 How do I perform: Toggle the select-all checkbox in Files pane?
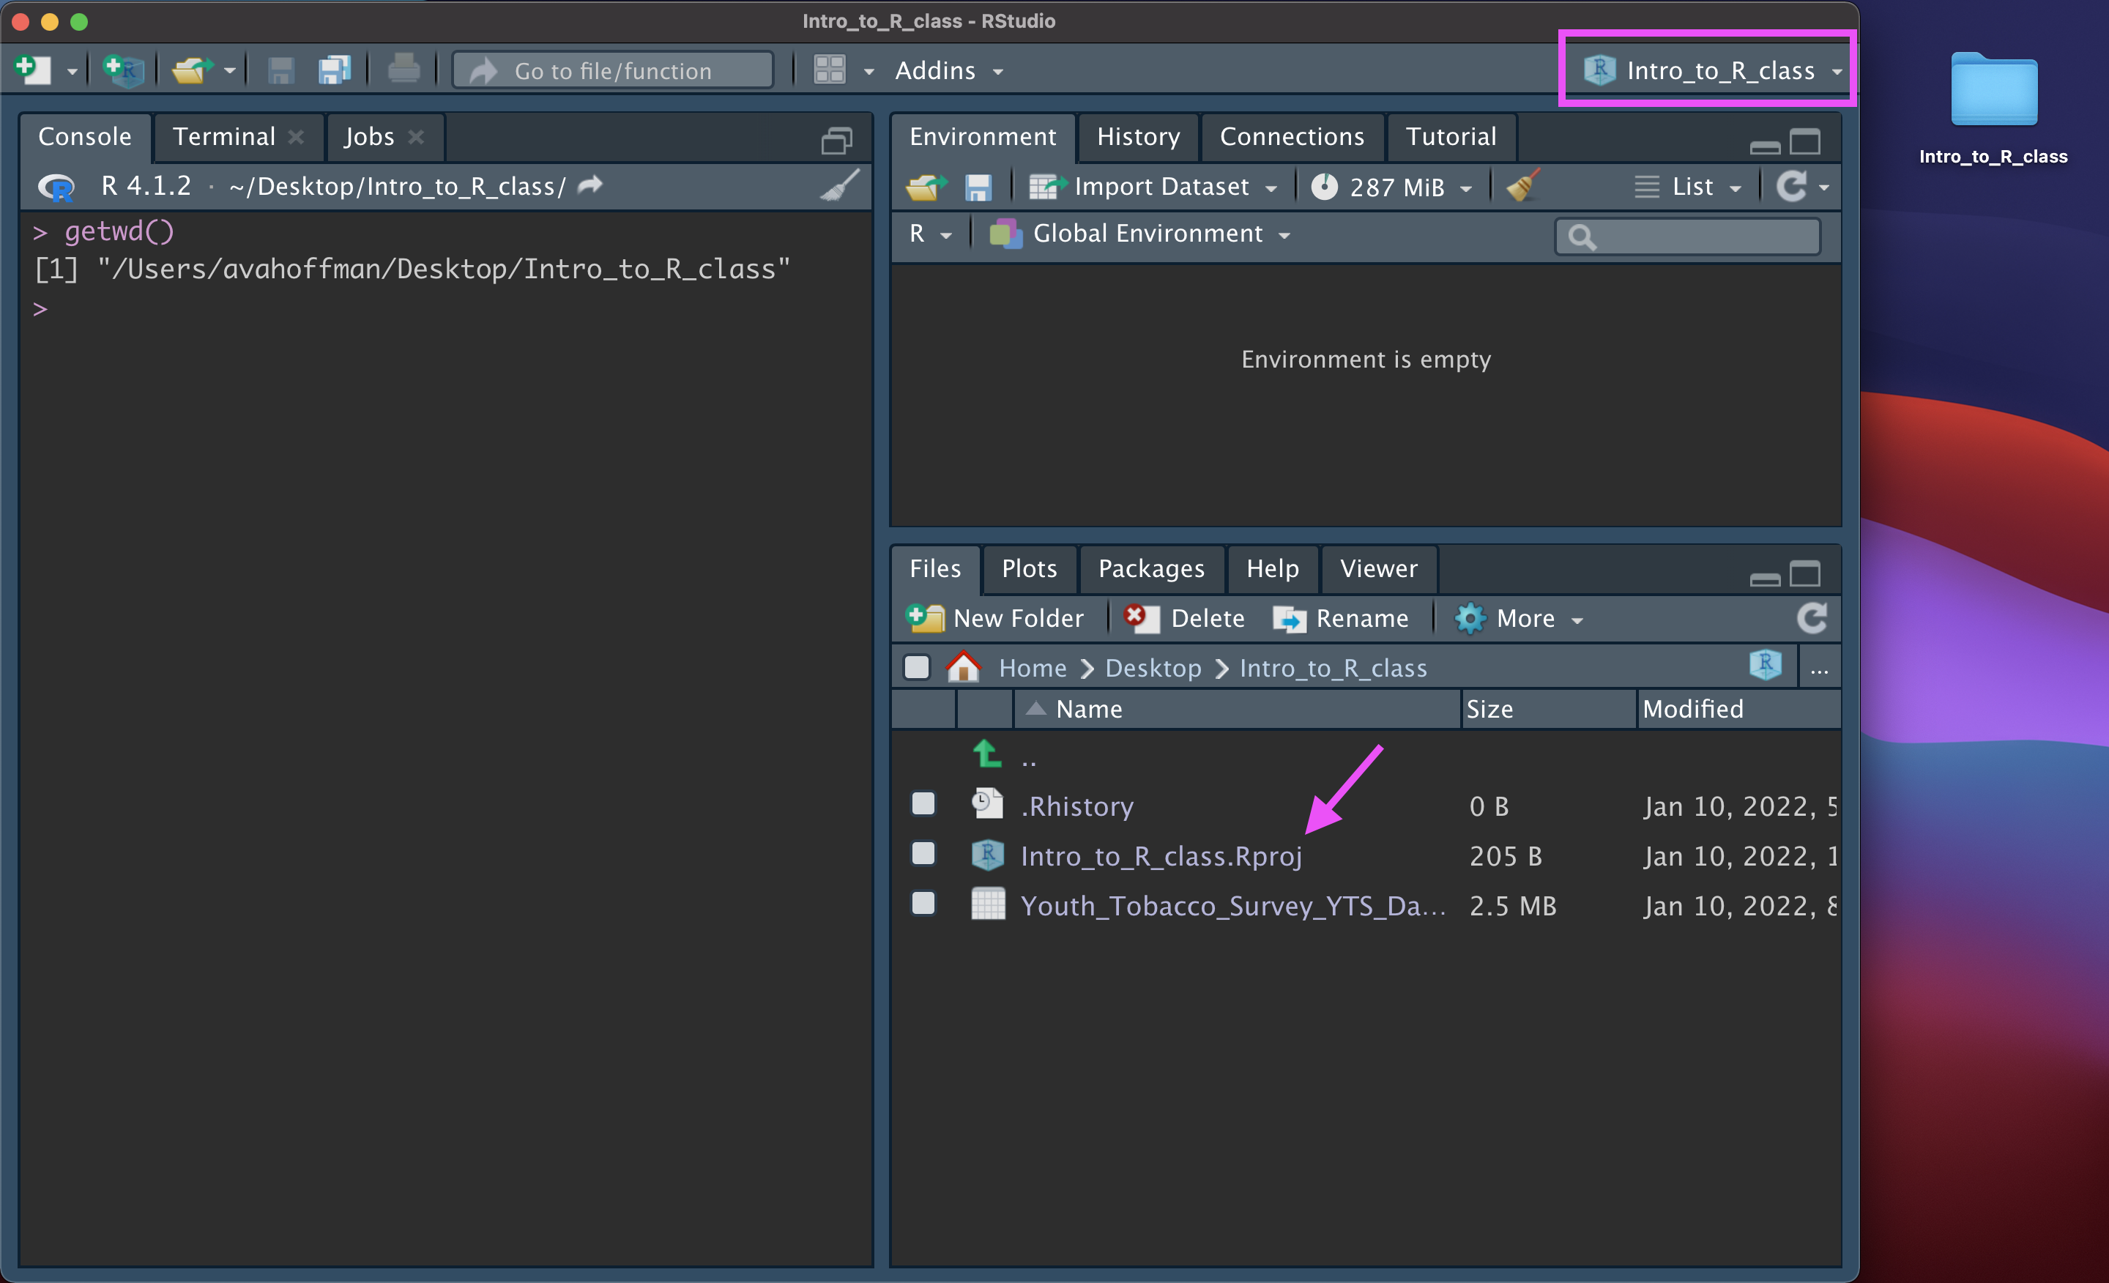pyautogui.click(x=916, y=668)
